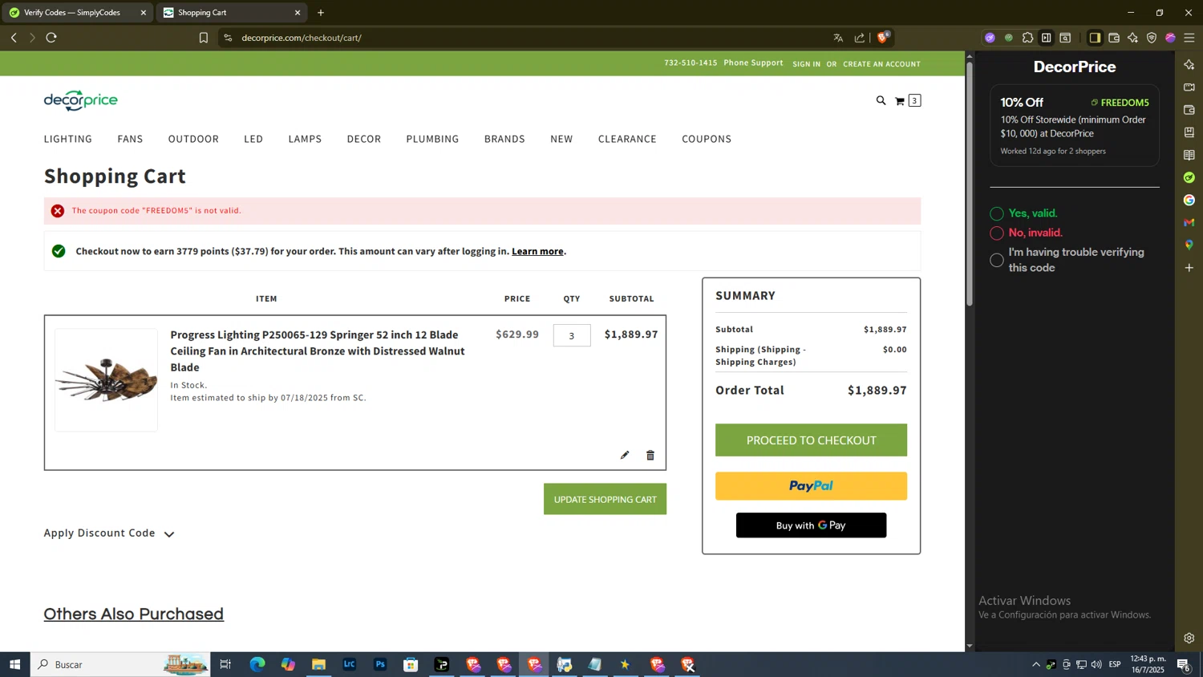This screenshot has width=1203, height=677.
Task: Reload the current page
Action: pos(51,38)
